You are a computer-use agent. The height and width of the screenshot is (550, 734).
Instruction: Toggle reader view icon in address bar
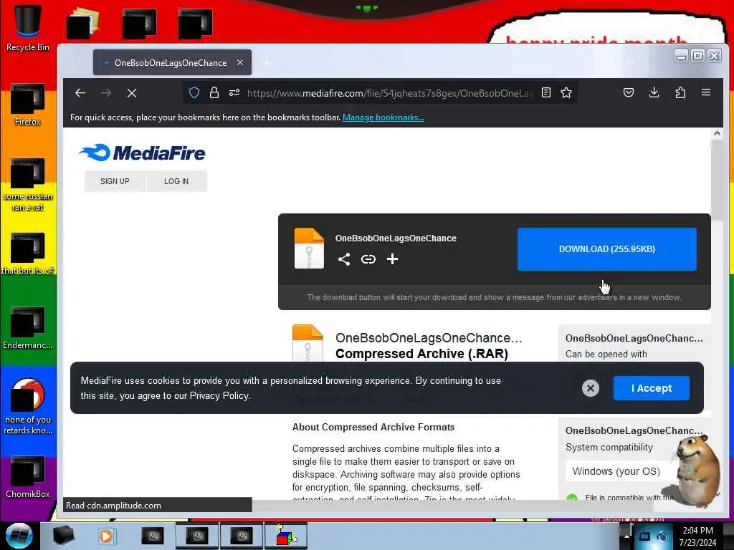point(545,92)
